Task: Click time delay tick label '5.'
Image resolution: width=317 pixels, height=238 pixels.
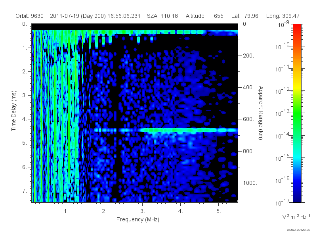Action: pos(25,143)
